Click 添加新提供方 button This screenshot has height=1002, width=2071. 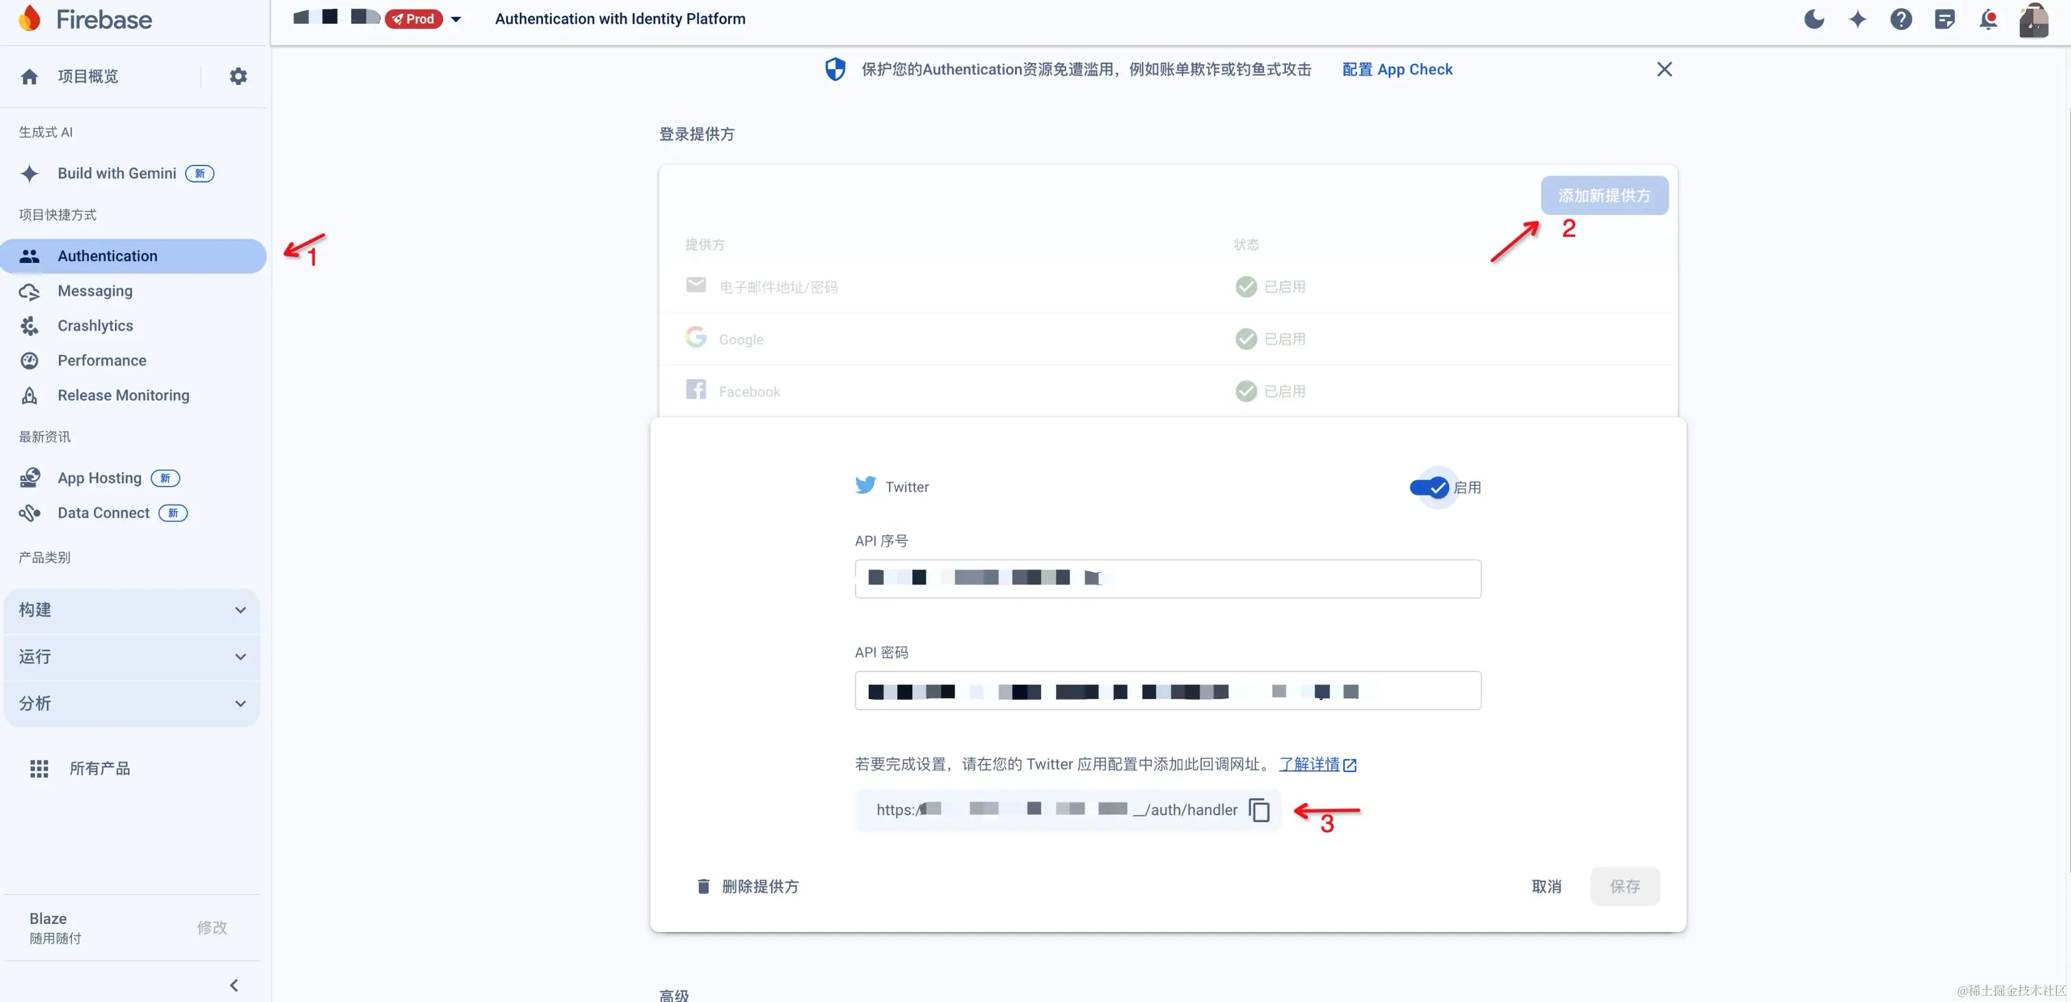1604,195
